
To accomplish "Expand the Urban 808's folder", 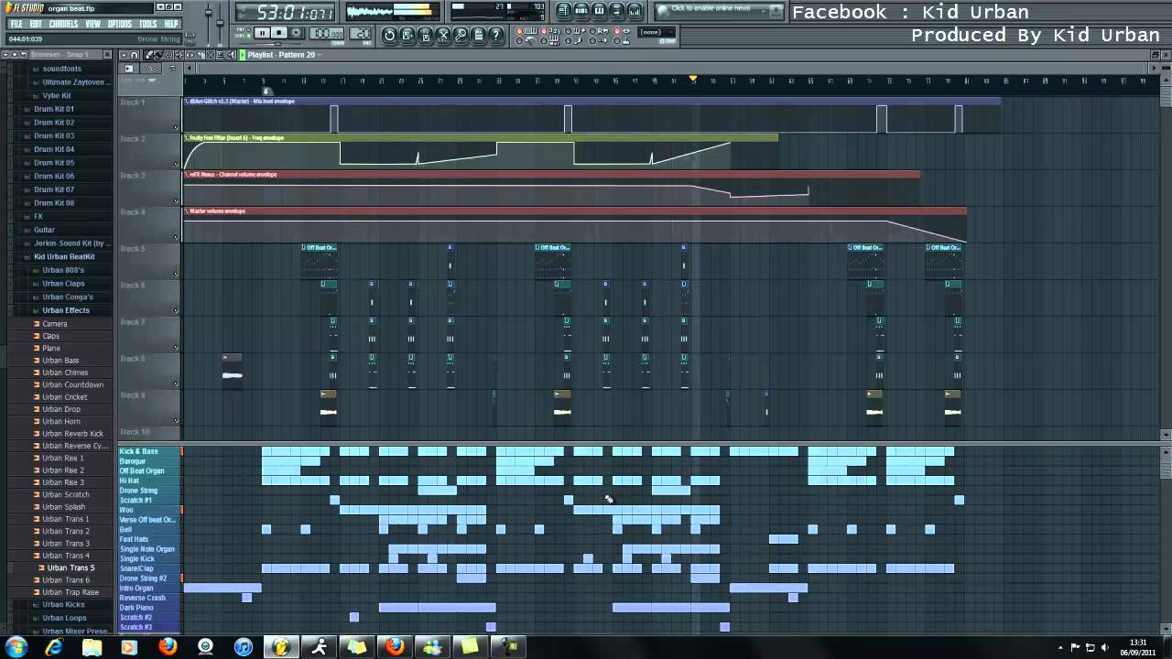I will click(62, 270).
